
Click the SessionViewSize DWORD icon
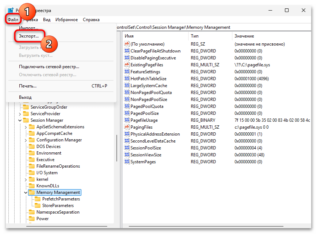coord(127,155)
